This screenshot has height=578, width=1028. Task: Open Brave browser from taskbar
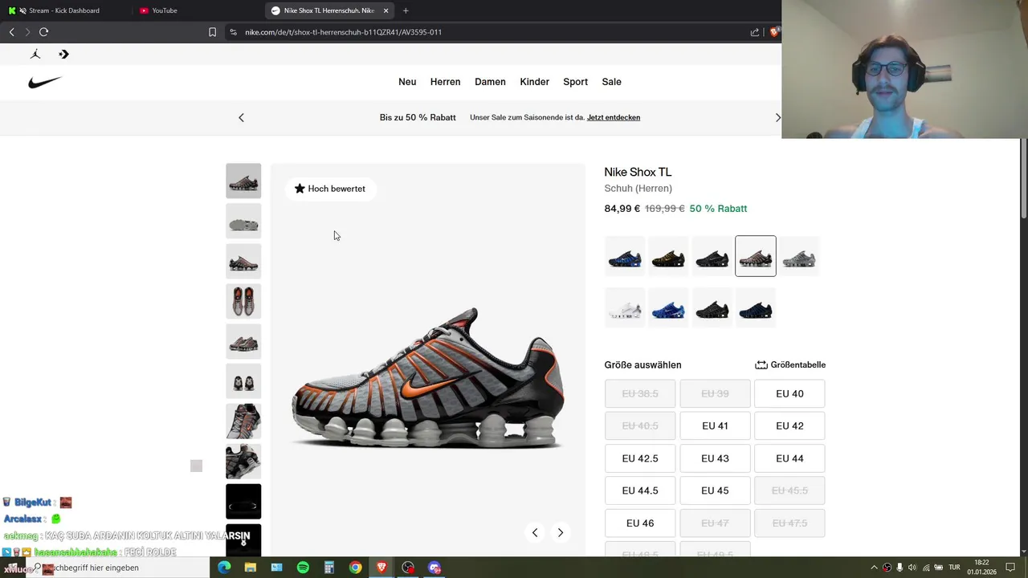pyautogui.click(x=381, y=568)
